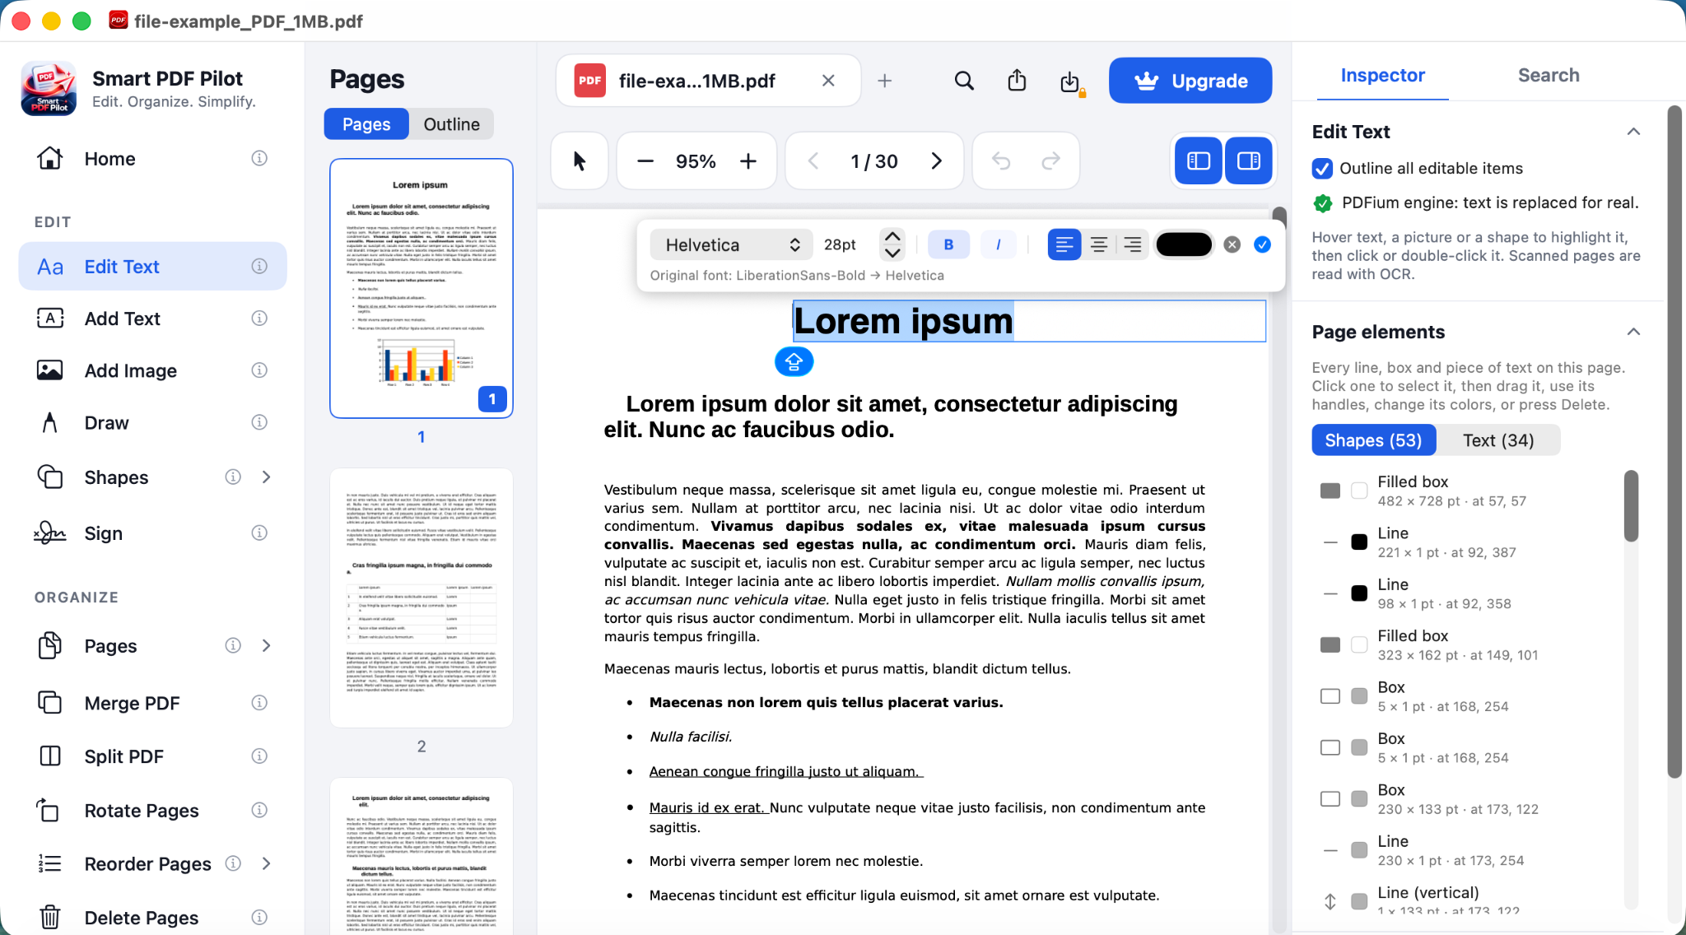Go to the next page arrow
Viewport: 1686px width, 935px height.
tap(936, 161)
